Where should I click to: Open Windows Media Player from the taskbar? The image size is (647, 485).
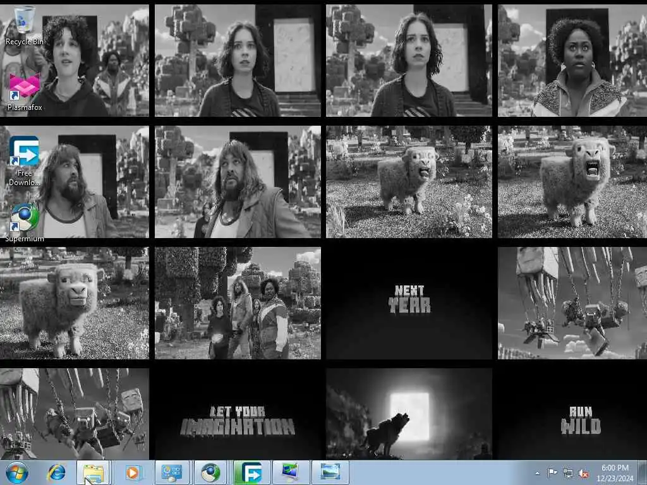coord(133,472)
